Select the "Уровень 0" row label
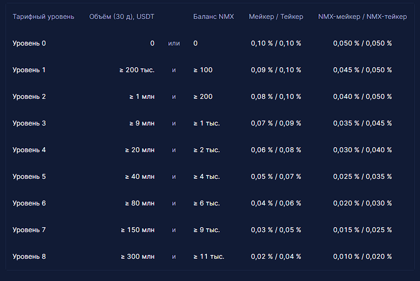 pos(29,43)
